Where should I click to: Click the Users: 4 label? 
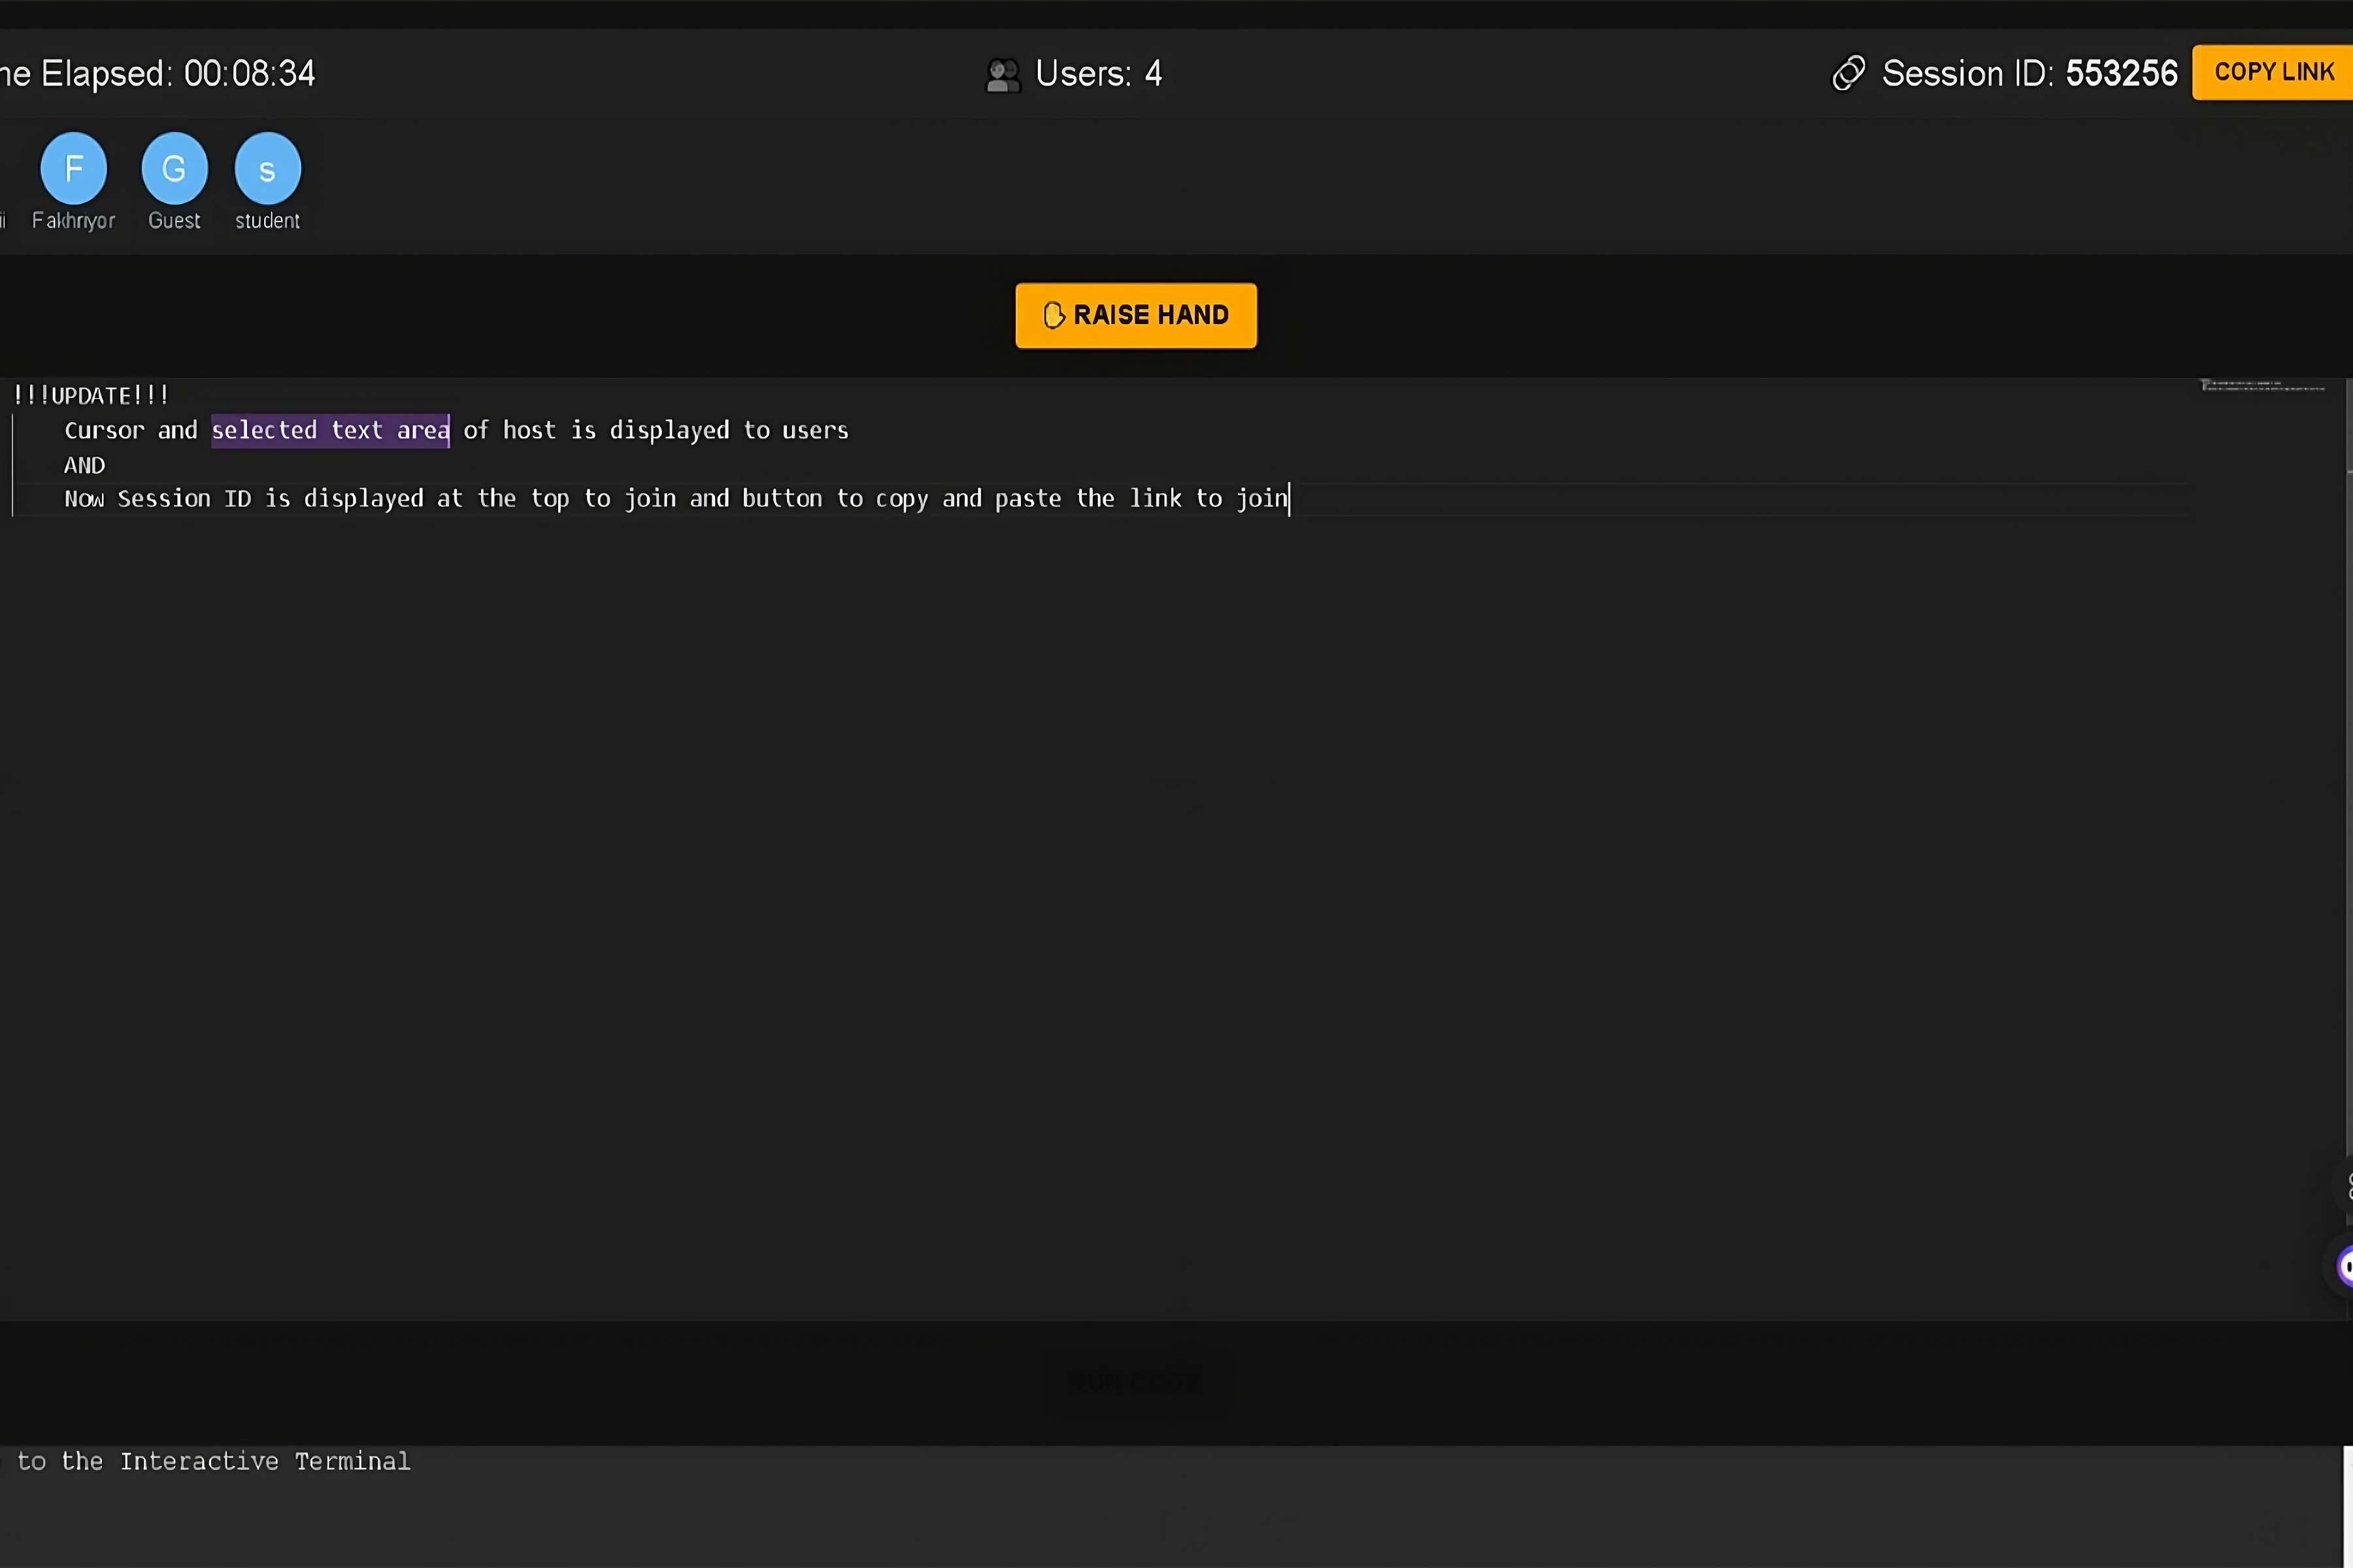point(1099,73)
